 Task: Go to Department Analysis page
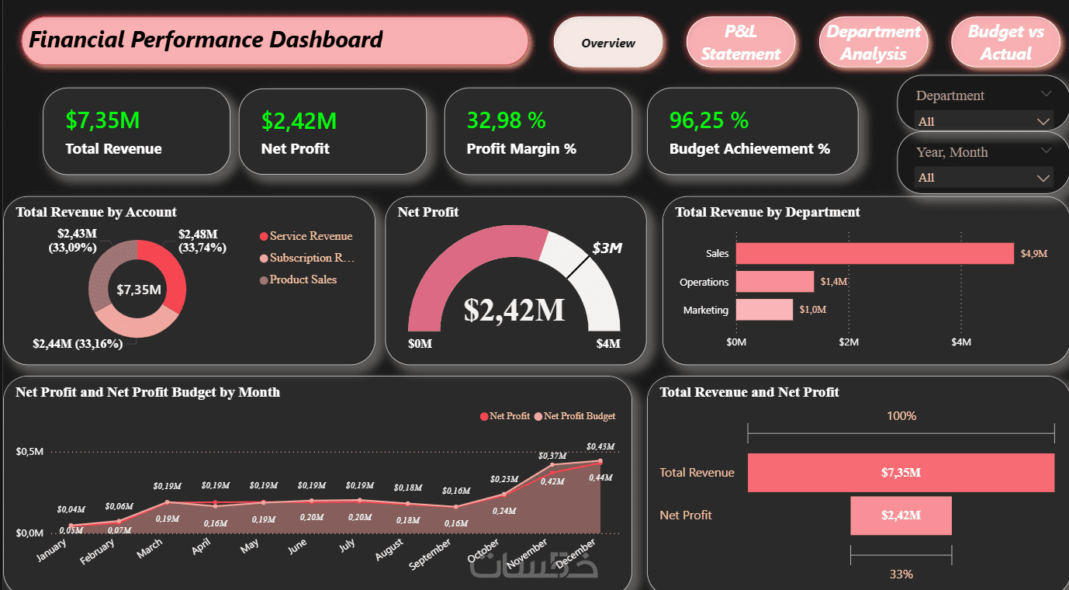[874, 43]
